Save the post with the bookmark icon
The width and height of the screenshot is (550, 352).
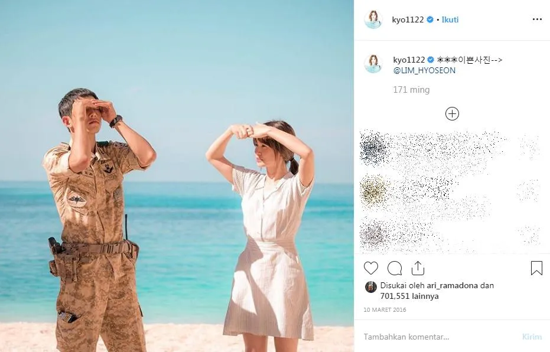point(536,268)
